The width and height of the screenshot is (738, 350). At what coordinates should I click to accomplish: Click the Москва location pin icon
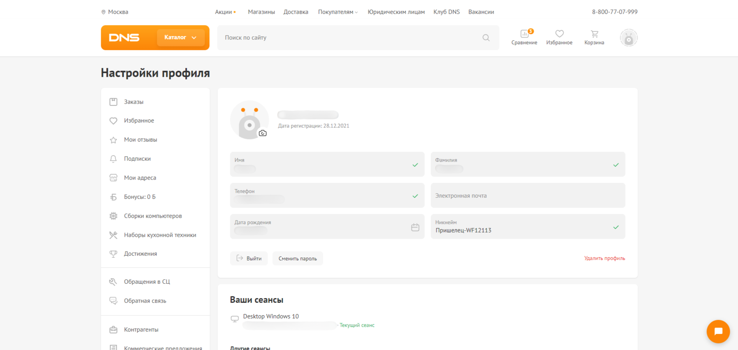[x=103, y=12]
